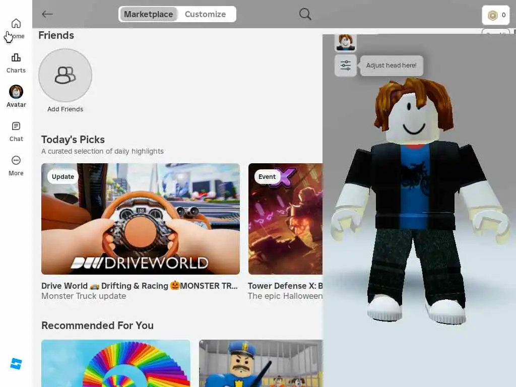Click the head adjustment sliders icon
The width and height of the screenshot is (516, 387).
[x=346, y=65]
